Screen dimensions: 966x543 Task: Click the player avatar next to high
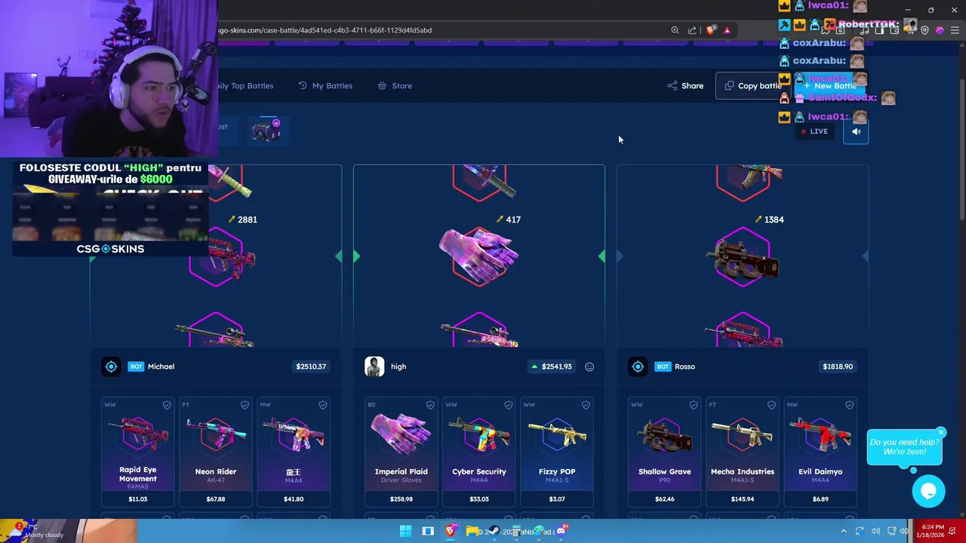374,367
